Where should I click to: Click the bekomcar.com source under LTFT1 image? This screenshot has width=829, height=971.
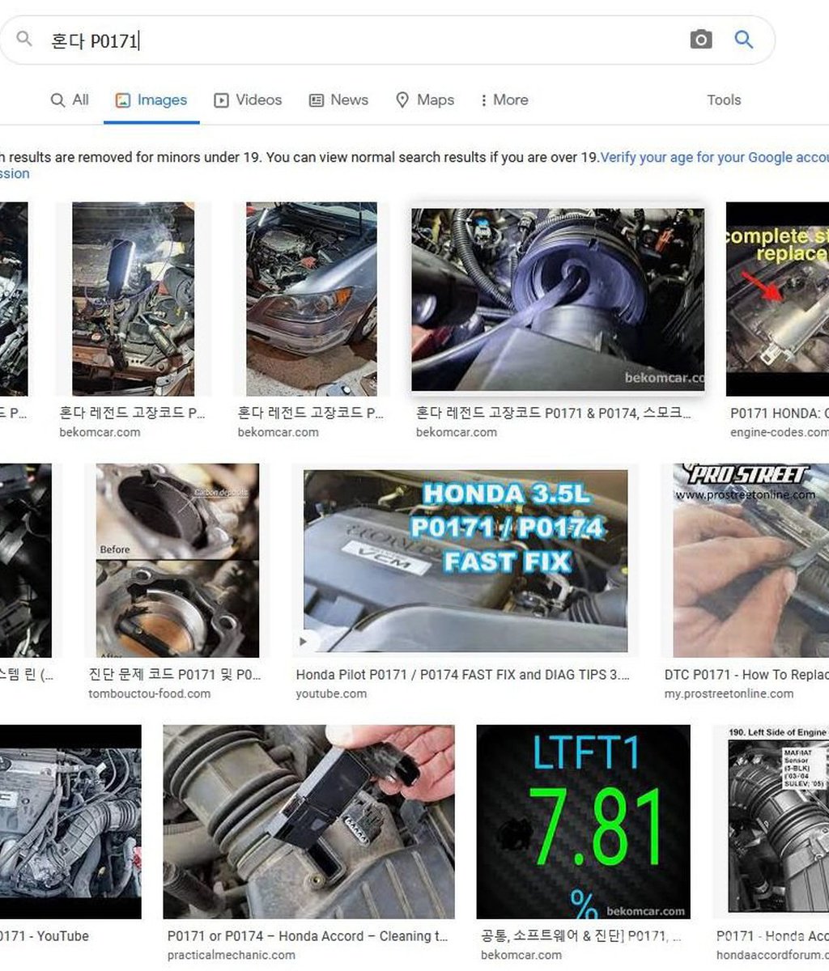(x=521, y=955)
